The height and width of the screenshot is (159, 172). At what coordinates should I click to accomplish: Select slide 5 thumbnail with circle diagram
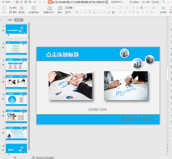point(16,99)
